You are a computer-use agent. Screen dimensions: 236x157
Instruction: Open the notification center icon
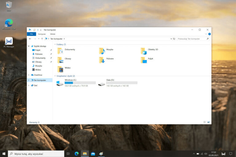230,154
